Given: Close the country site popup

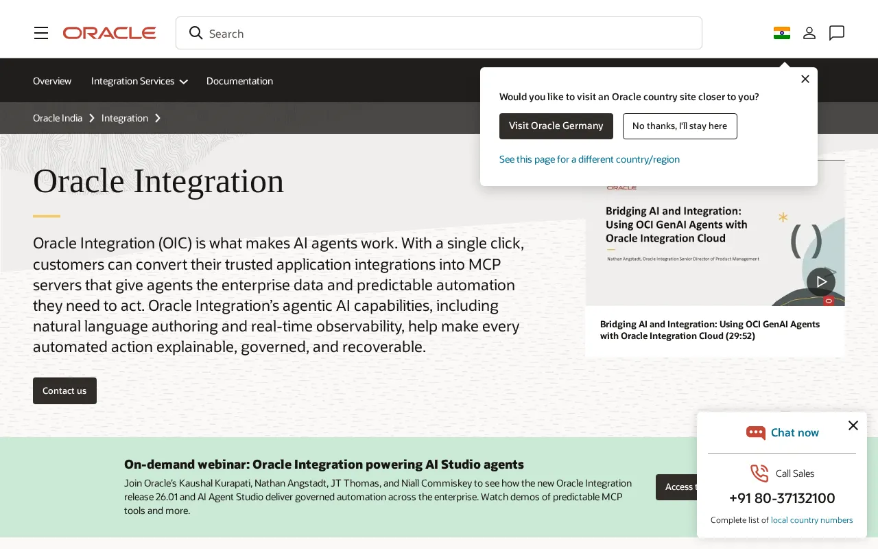Looking at the screenshot, I should coord(805,79).
